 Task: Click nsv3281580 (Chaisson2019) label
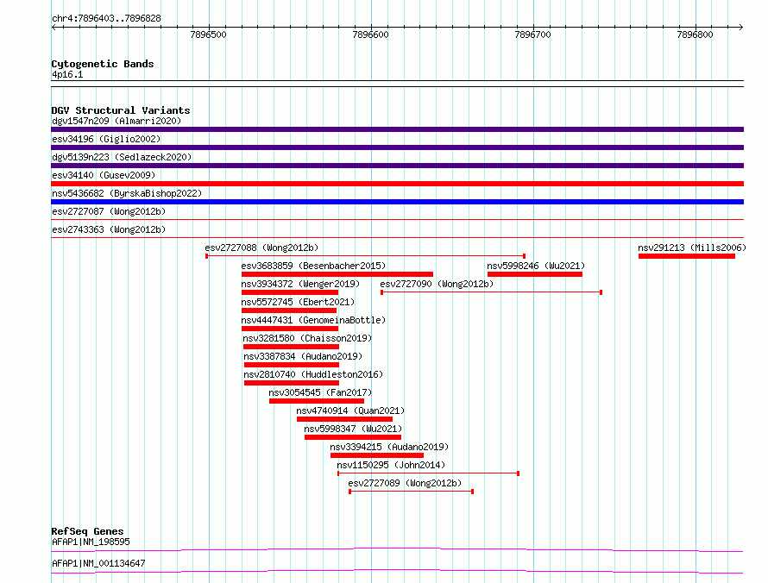click(x=307, y=338)
